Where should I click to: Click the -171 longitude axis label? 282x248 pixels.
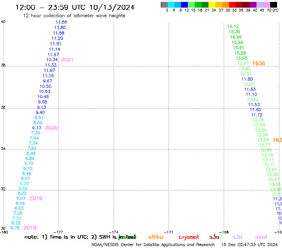(x=169, y=232)
